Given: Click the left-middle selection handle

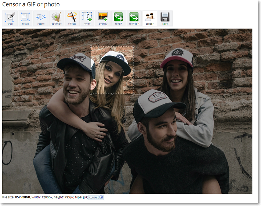Looking at the screenshot, I should pyautogui.click(x=91, y=70).
